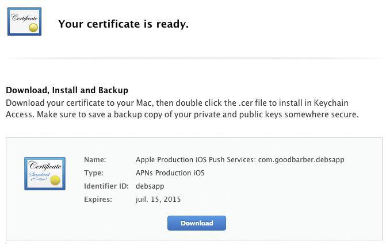Click the certificate icon beside the ready heading
The width and height of the screenshot is (386, 249).
(25, 22)
